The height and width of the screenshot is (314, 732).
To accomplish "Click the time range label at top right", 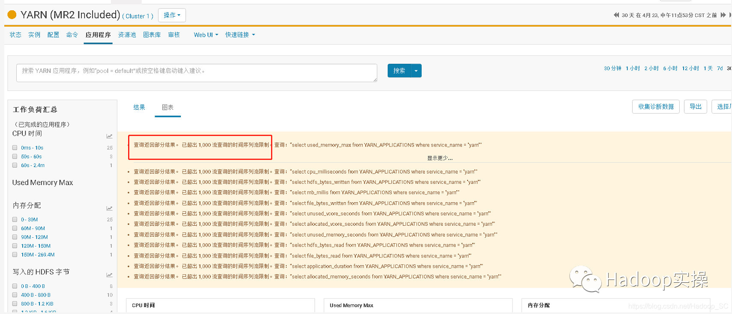I will tap(669, 15).
